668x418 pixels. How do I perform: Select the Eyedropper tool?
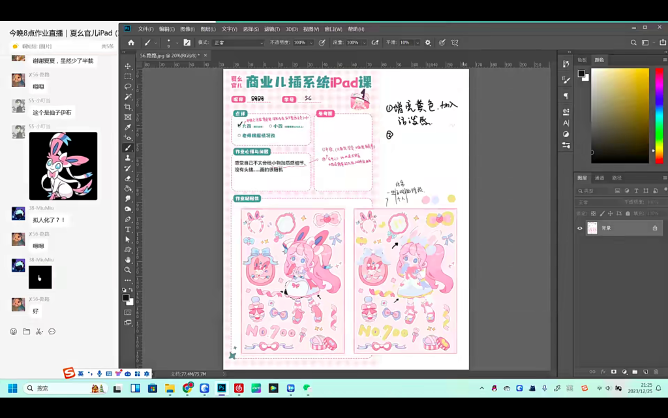click(127, 126)
